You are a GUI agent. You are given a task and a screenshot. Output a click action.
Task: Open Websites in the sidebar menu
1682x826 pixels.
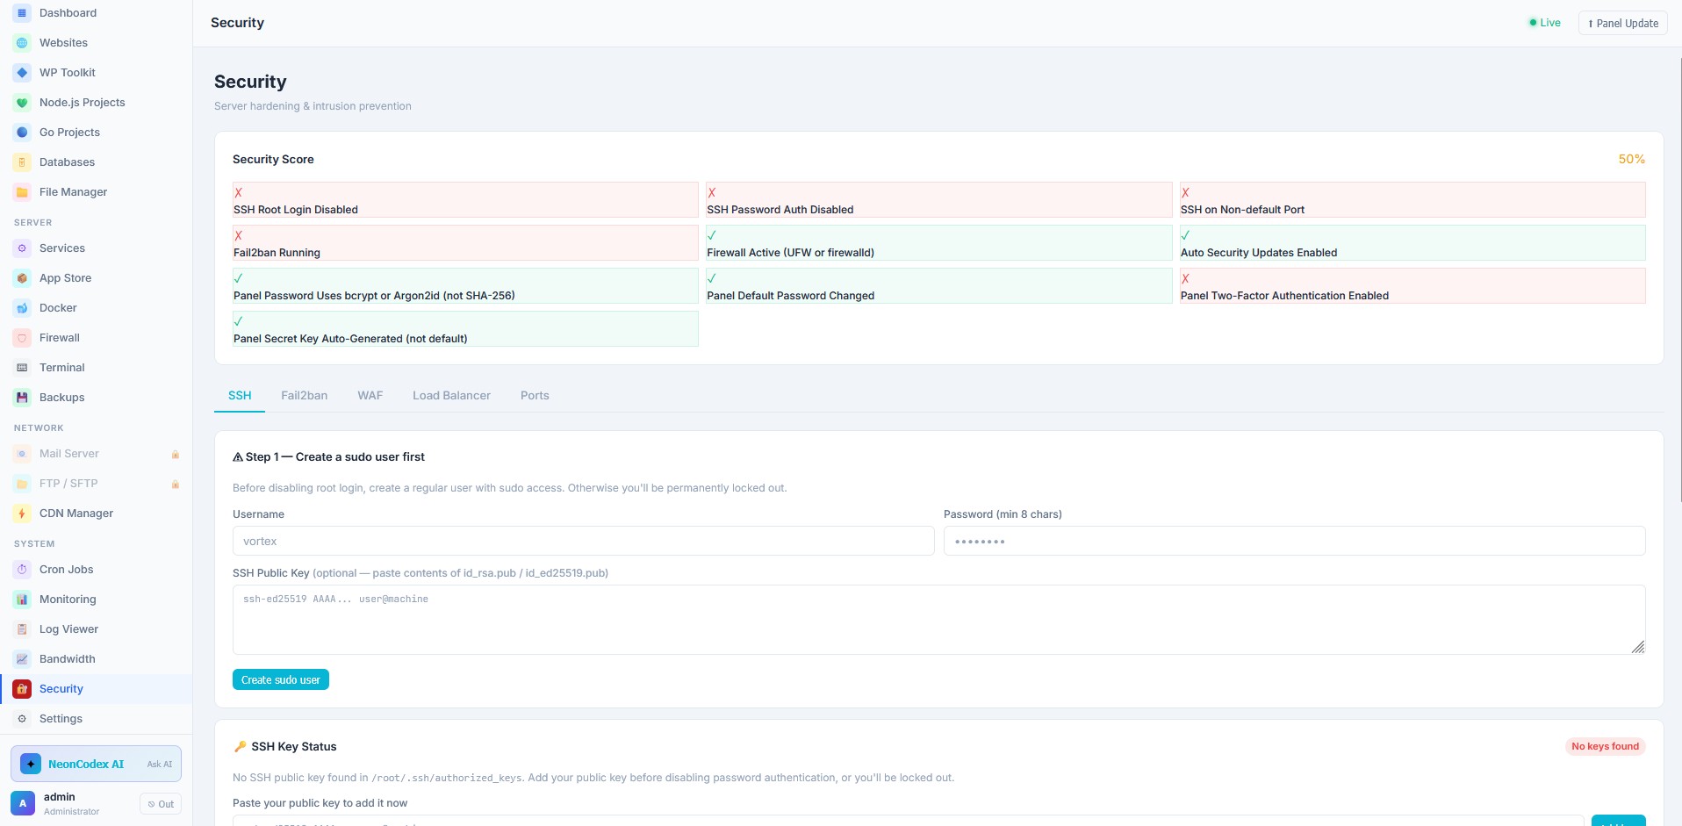point(97,43)
